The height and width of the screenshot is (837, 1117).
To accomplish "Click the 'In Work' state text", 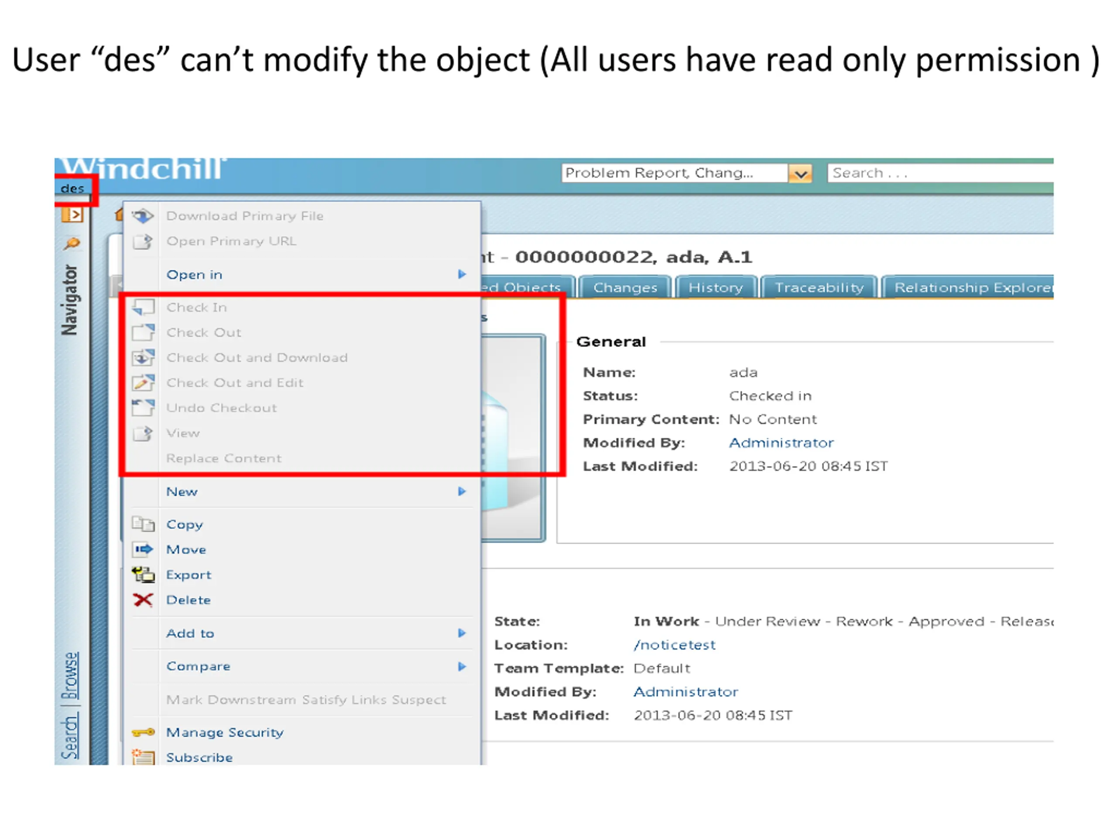I will (666, 622).
